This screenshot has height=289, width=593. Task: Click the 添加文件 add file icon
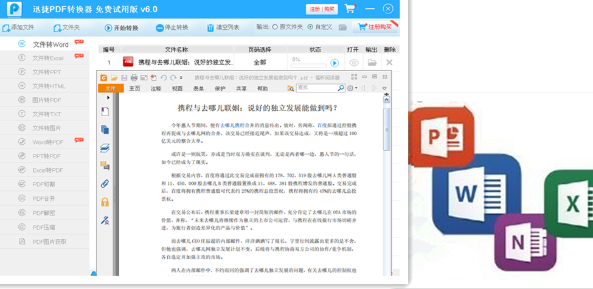click(6, 27)
